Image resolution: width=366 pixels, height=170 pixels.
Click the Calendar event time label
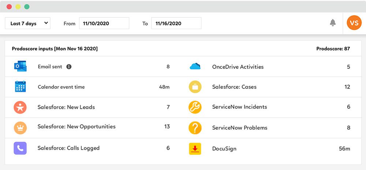click(x=61, y=87)
